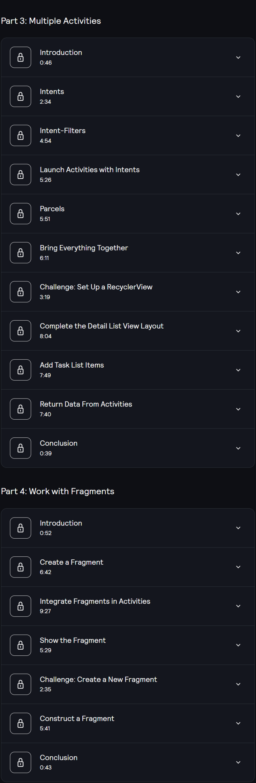Expand chevron for Challenge: Create a New Fragment
The height and width of the screenshot is (783, 256).
coord(238,684)
